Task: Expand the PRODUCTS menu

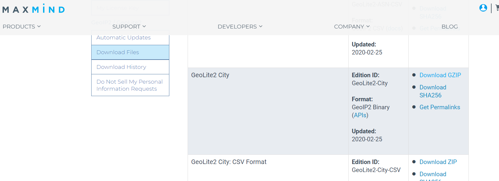Action: pos(22,27)
